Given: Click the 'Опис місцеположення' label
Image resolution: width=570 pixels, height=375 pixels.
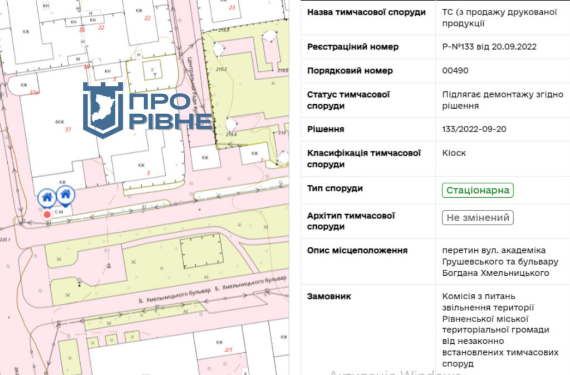Looking at the screenshot, I should [x=357, y=250].
